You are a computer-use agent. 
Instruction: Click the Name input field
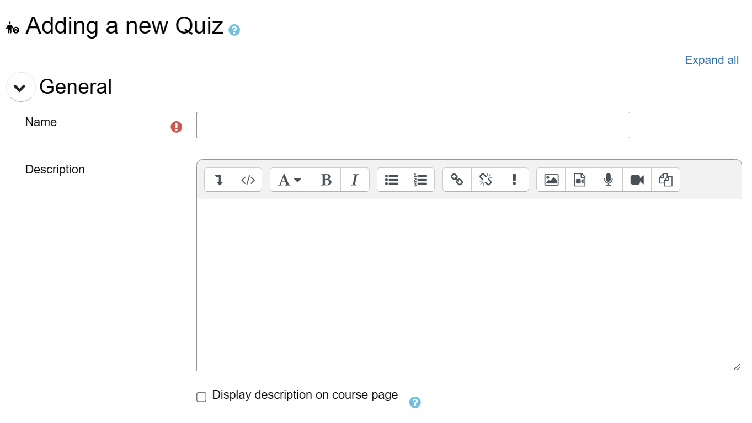point(413,125)
